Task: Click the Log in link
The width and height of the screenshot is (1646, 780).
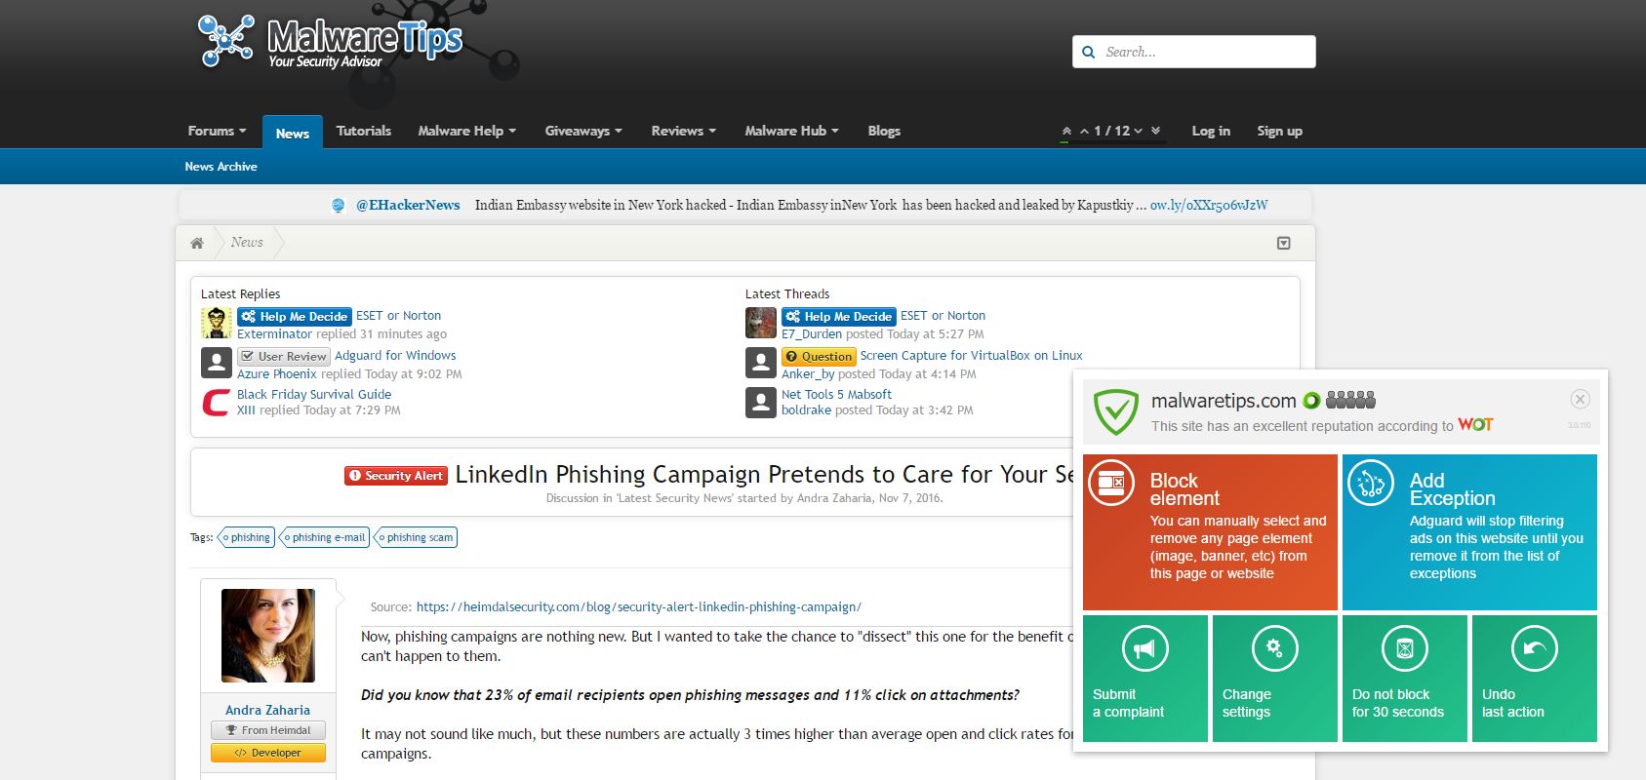Action: click(1211, 131)
